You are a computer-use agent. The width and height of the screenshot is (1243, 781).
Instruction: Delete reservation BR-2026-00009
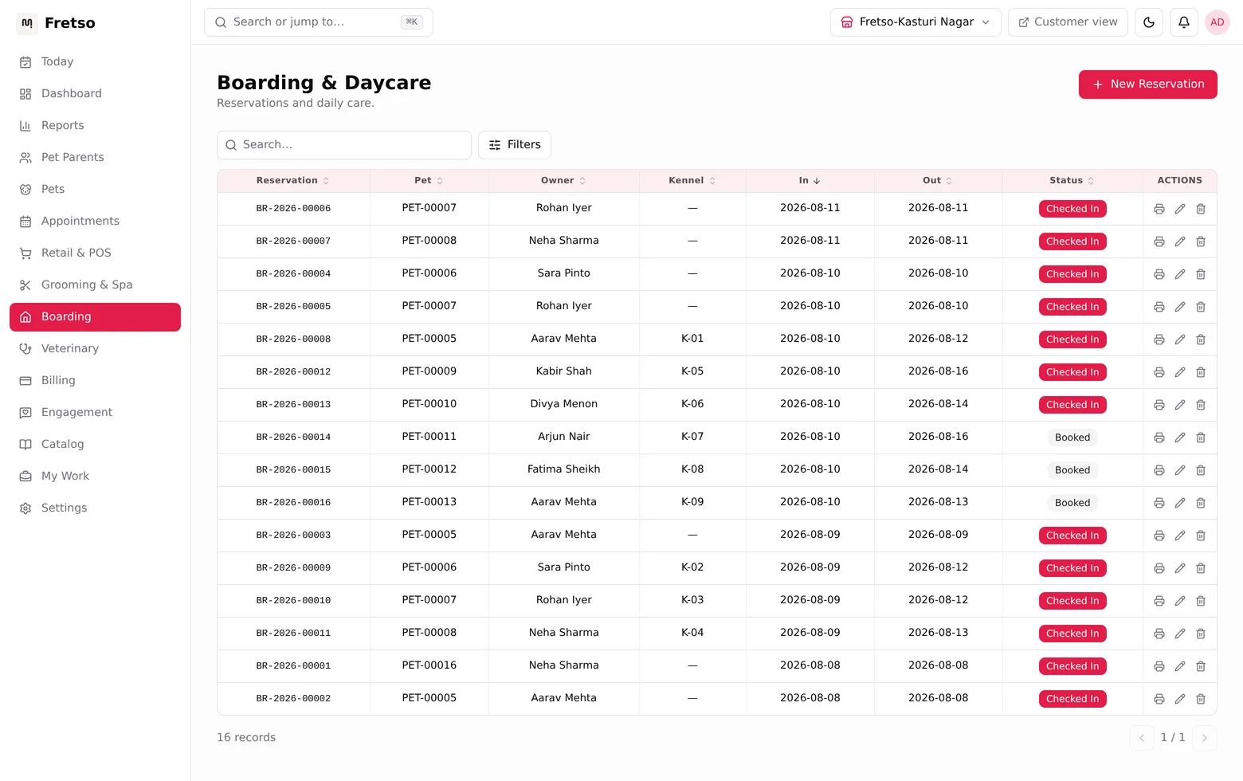point(1201,568)
